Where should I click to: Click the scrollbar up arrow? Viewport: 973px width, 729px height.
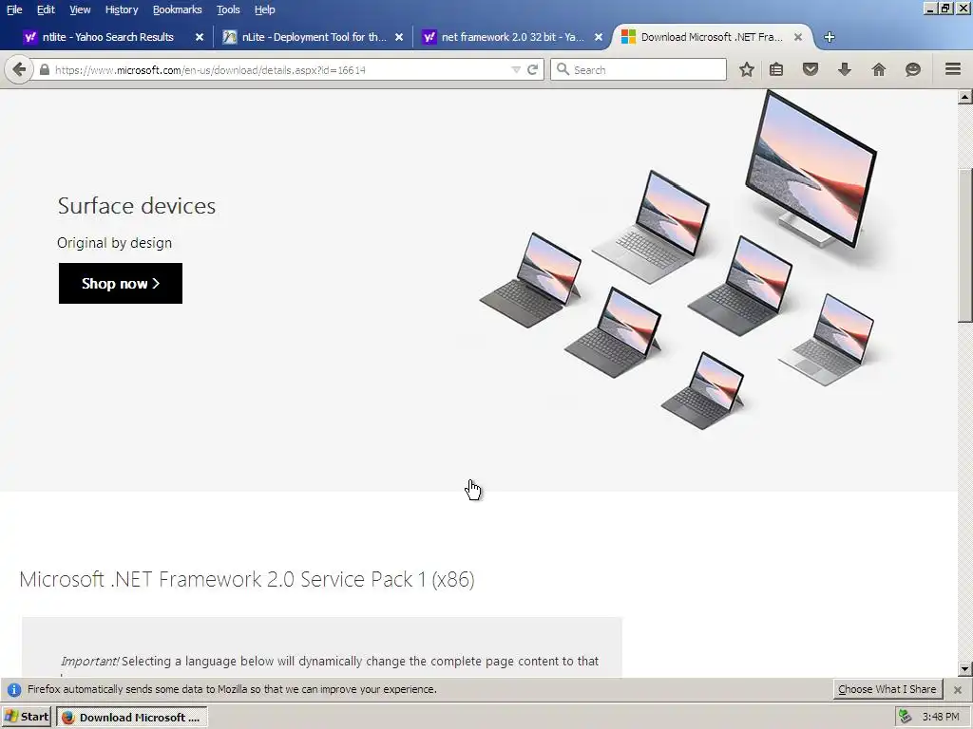tap(965, 97)
